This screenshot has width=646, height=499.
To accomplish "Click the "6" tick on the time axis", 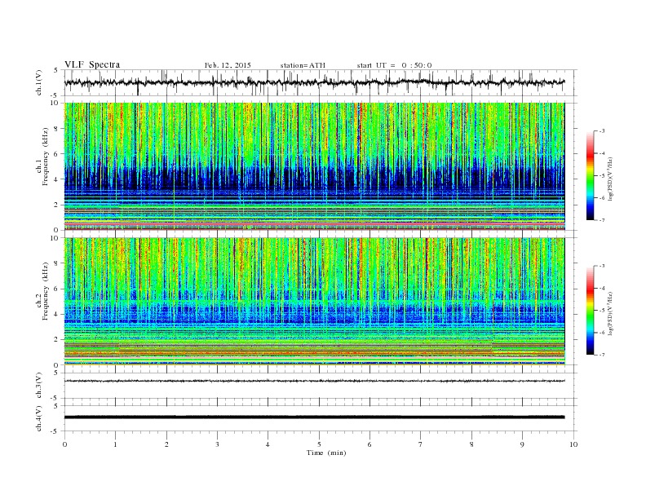I will click(369, 444).
